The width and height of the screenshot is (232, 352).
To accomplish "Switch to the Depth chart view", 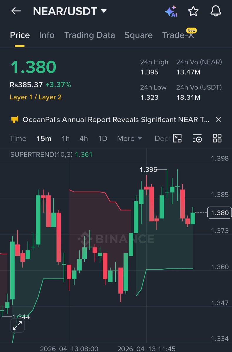I will click(x=162, y=138).
